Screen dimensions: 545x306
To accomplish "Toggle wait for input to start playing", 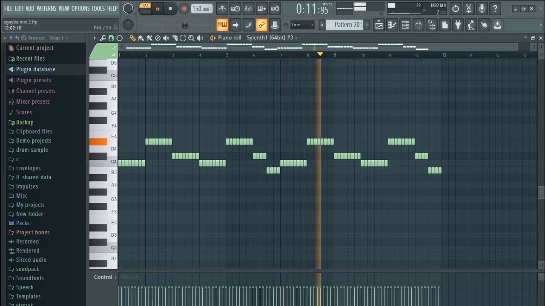I will tap(235, 8).
